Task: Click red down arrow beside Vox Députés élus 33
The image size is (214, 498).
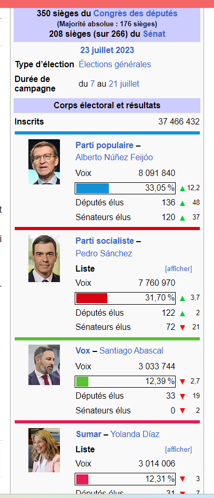Action: 182,396
